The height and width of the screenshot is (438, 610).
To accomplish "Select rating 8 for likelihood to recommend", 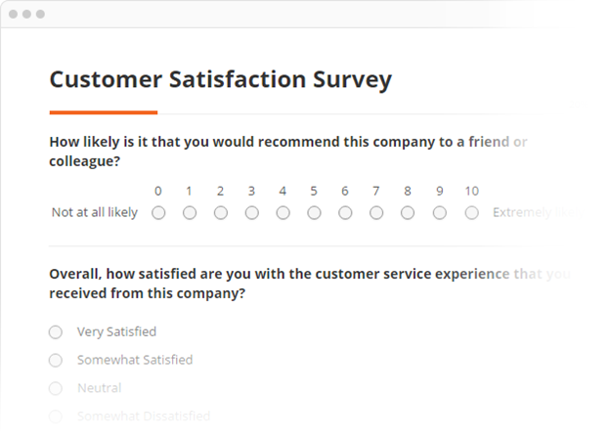I will tap(408, 212).
